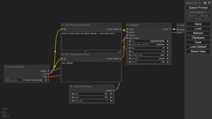Decrease denoise with left arrow

click(x=130, y=62)
